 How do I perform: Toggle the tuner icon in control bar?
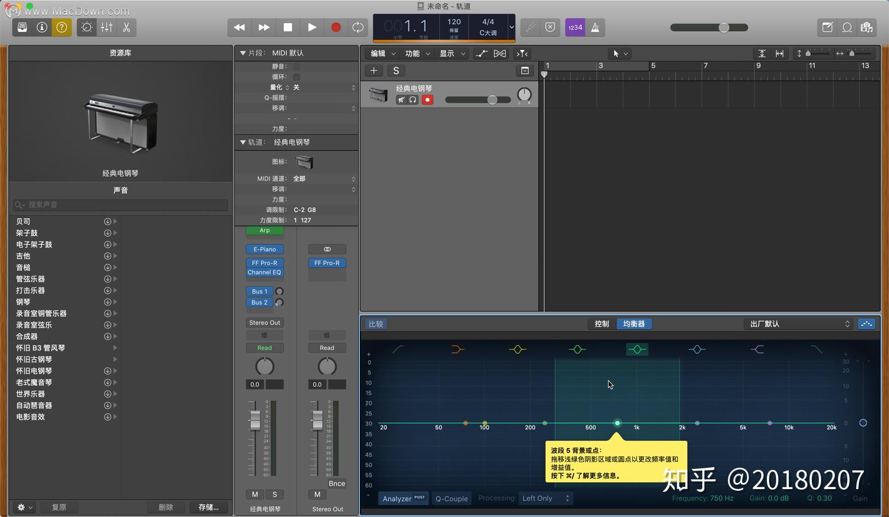[x=530, y=27]
